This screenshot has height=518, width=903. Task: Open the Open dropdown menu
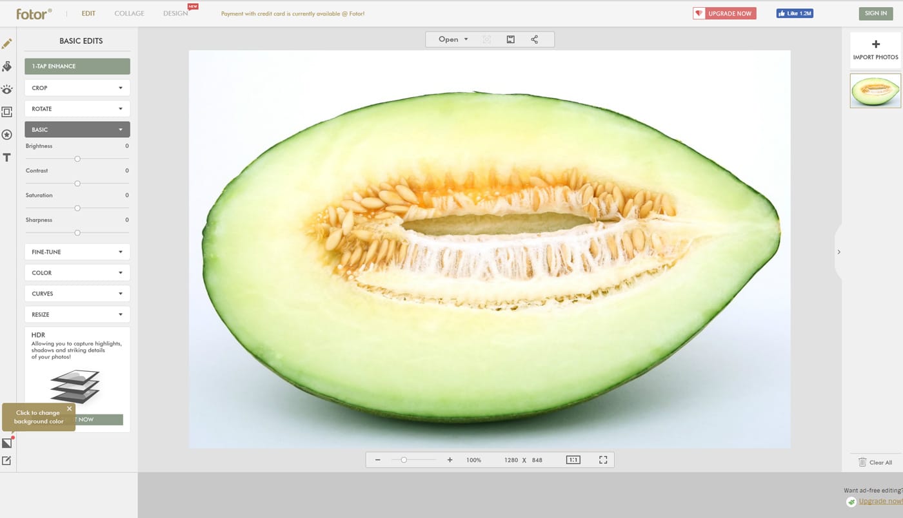[453, 39]
